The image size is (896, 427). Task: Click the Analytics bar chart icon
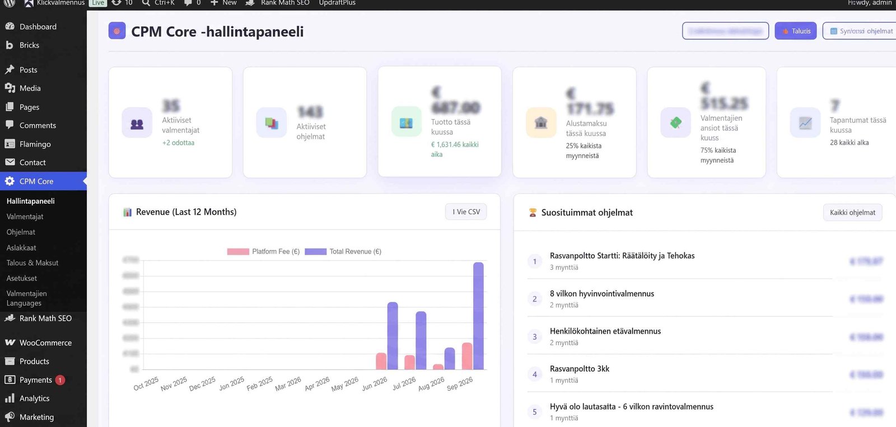coord(10,398)
